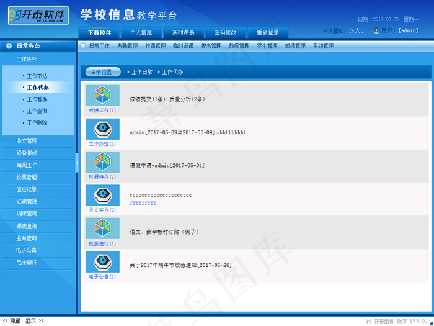Click the 隐藏 sidebar toggle at bottom
Image resolution: width=434 pixels, height=326 pixels.
pyautogui.click(x=12, y=321)
